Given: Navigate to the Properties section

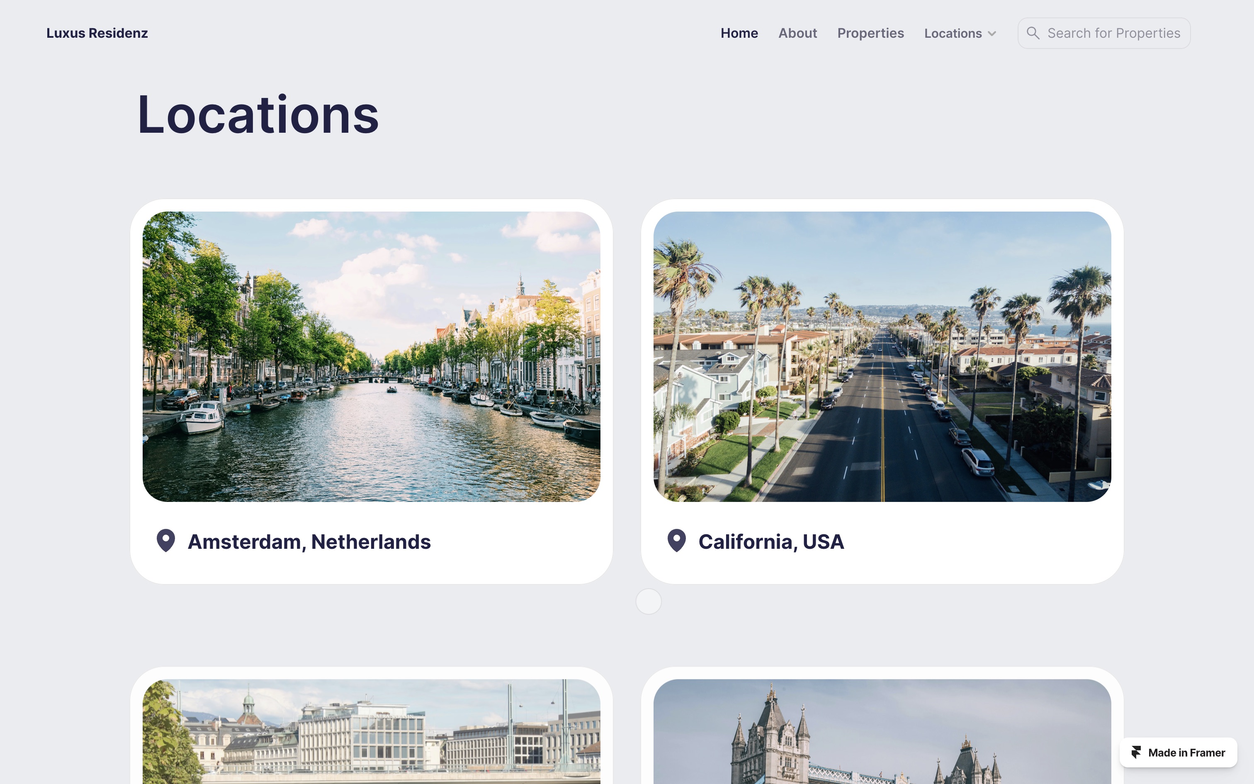Looking at the screenshot, I should (870, 33).
